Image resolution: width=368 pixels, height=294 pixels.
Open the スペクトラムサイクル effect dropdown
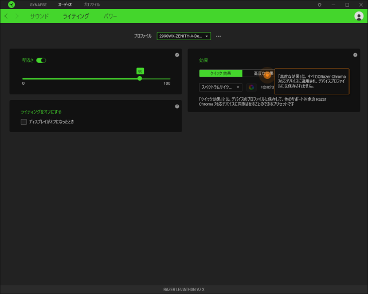point(220,87)
